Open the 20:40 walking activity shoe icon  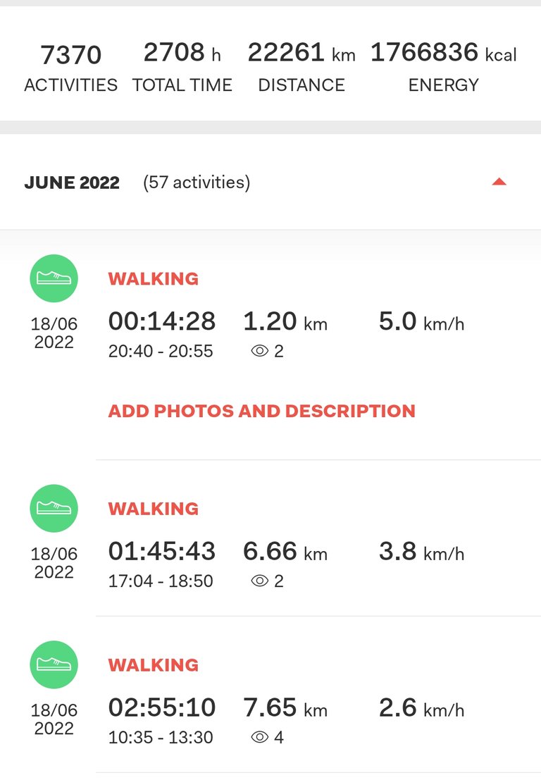point(54,278)
